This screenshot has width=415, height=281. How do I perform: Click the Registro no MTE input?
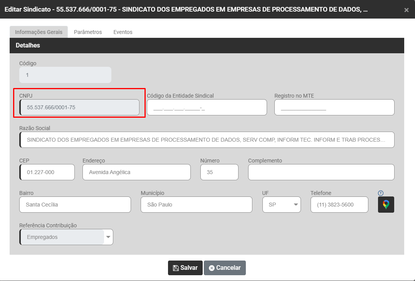(334, 107)
